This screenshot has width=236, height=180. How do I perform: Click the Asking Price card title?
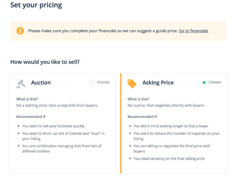click(x=158, y=83)
